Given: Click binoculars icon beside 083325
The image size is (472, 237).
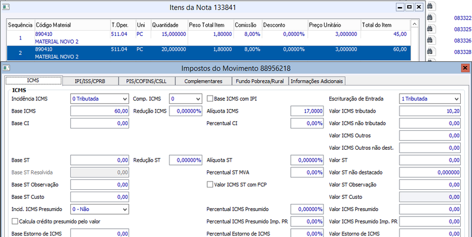Looking at the screenshot, I should [x=430, y=28].
